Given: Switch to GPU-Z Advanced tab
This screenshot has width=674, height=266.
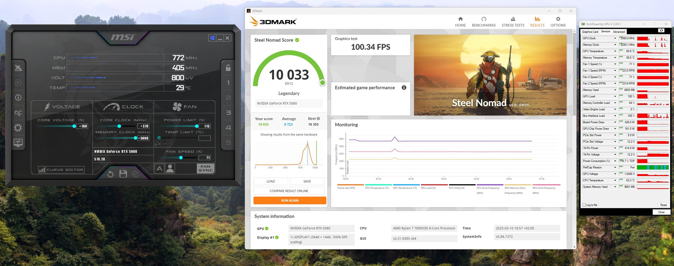Looking at the screenshot, I should click(x=619, y=32).
